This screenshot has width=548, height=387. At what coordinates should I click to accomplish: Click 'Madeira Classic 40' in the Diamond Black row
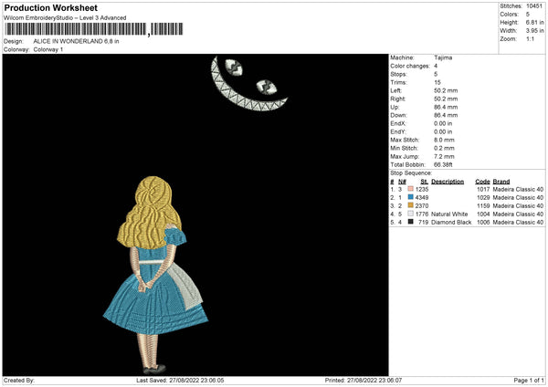click(x=518, y=222)
